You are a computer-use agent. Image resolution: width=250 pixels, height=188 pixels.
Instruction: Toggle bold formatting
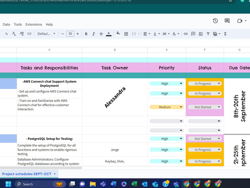click(86, 34)
